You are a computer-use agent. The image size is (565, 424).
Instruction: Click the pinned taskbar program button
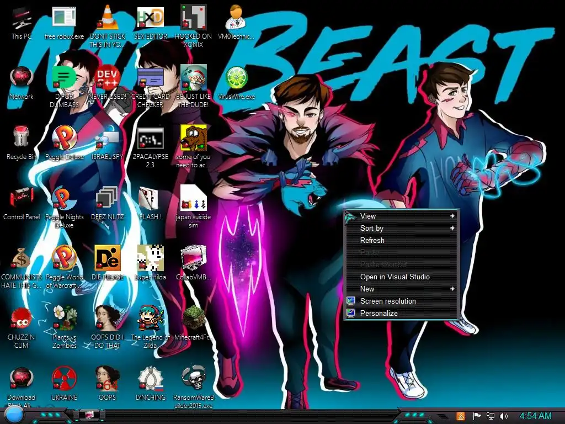click(89, 415)
